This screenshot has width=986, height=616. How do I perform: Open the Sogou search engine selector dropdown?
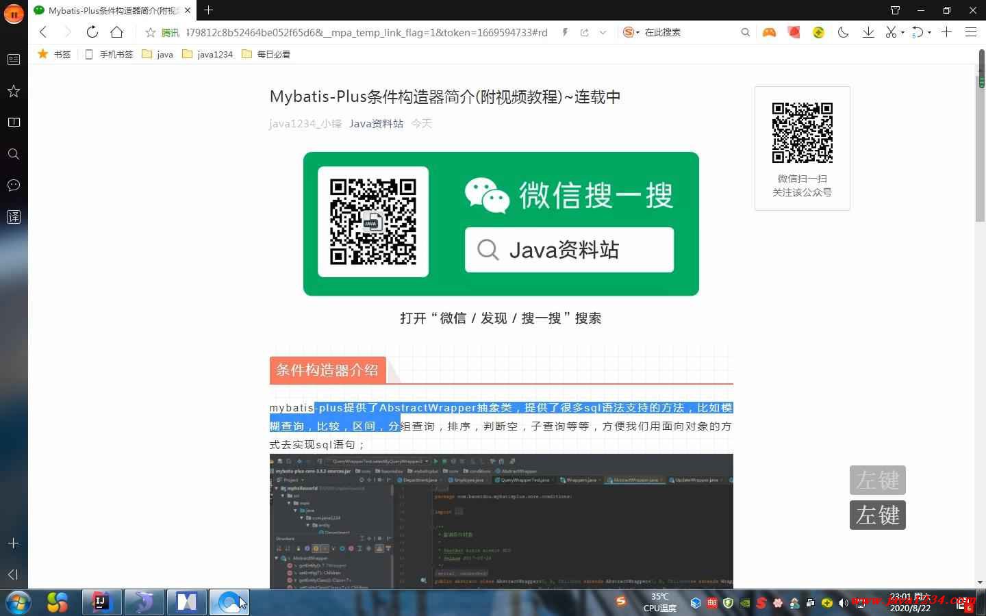click(x=631, y=32)
